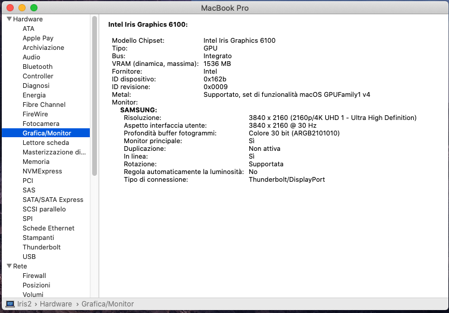Select Controller in the sidebar
Screen dimensions: 449x313
coord(38,76)
